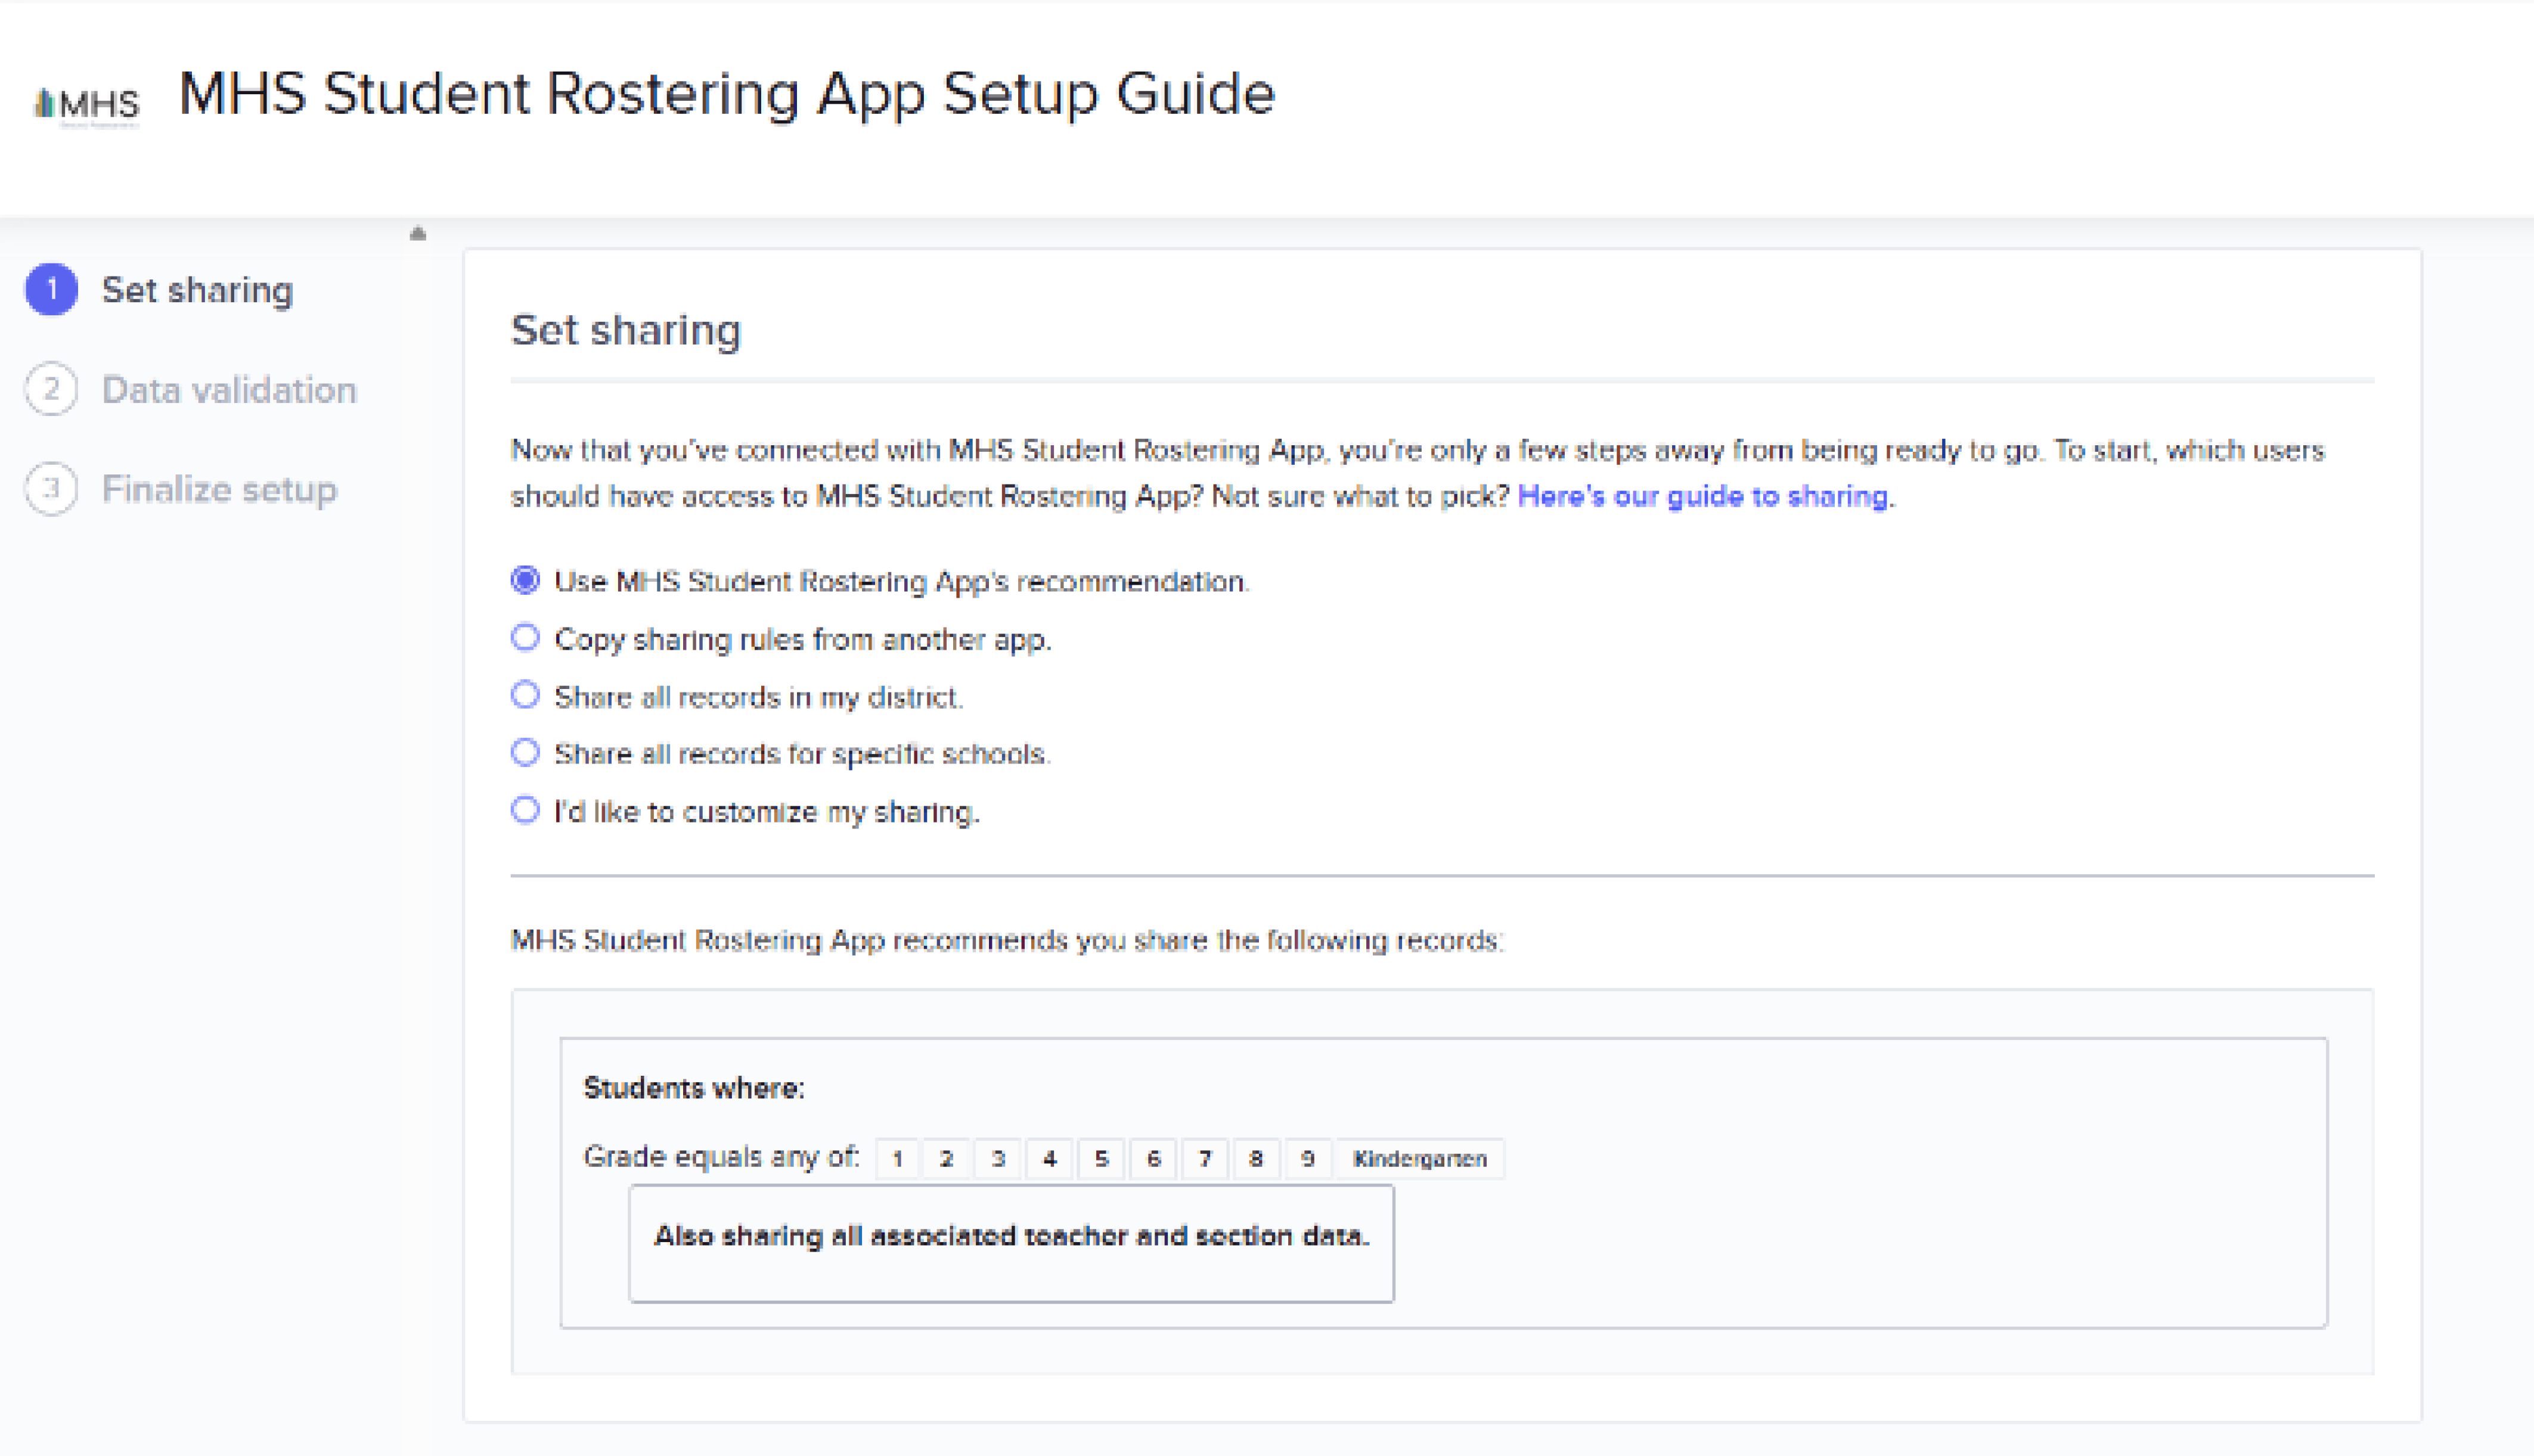Click the "Data validation" sidebar step
Image resolution: width=2534 pixels, height=1456 pixels.
(x=229, y=390)
